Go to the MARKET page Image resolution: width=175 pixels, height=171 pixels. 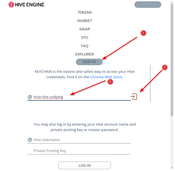85,21
